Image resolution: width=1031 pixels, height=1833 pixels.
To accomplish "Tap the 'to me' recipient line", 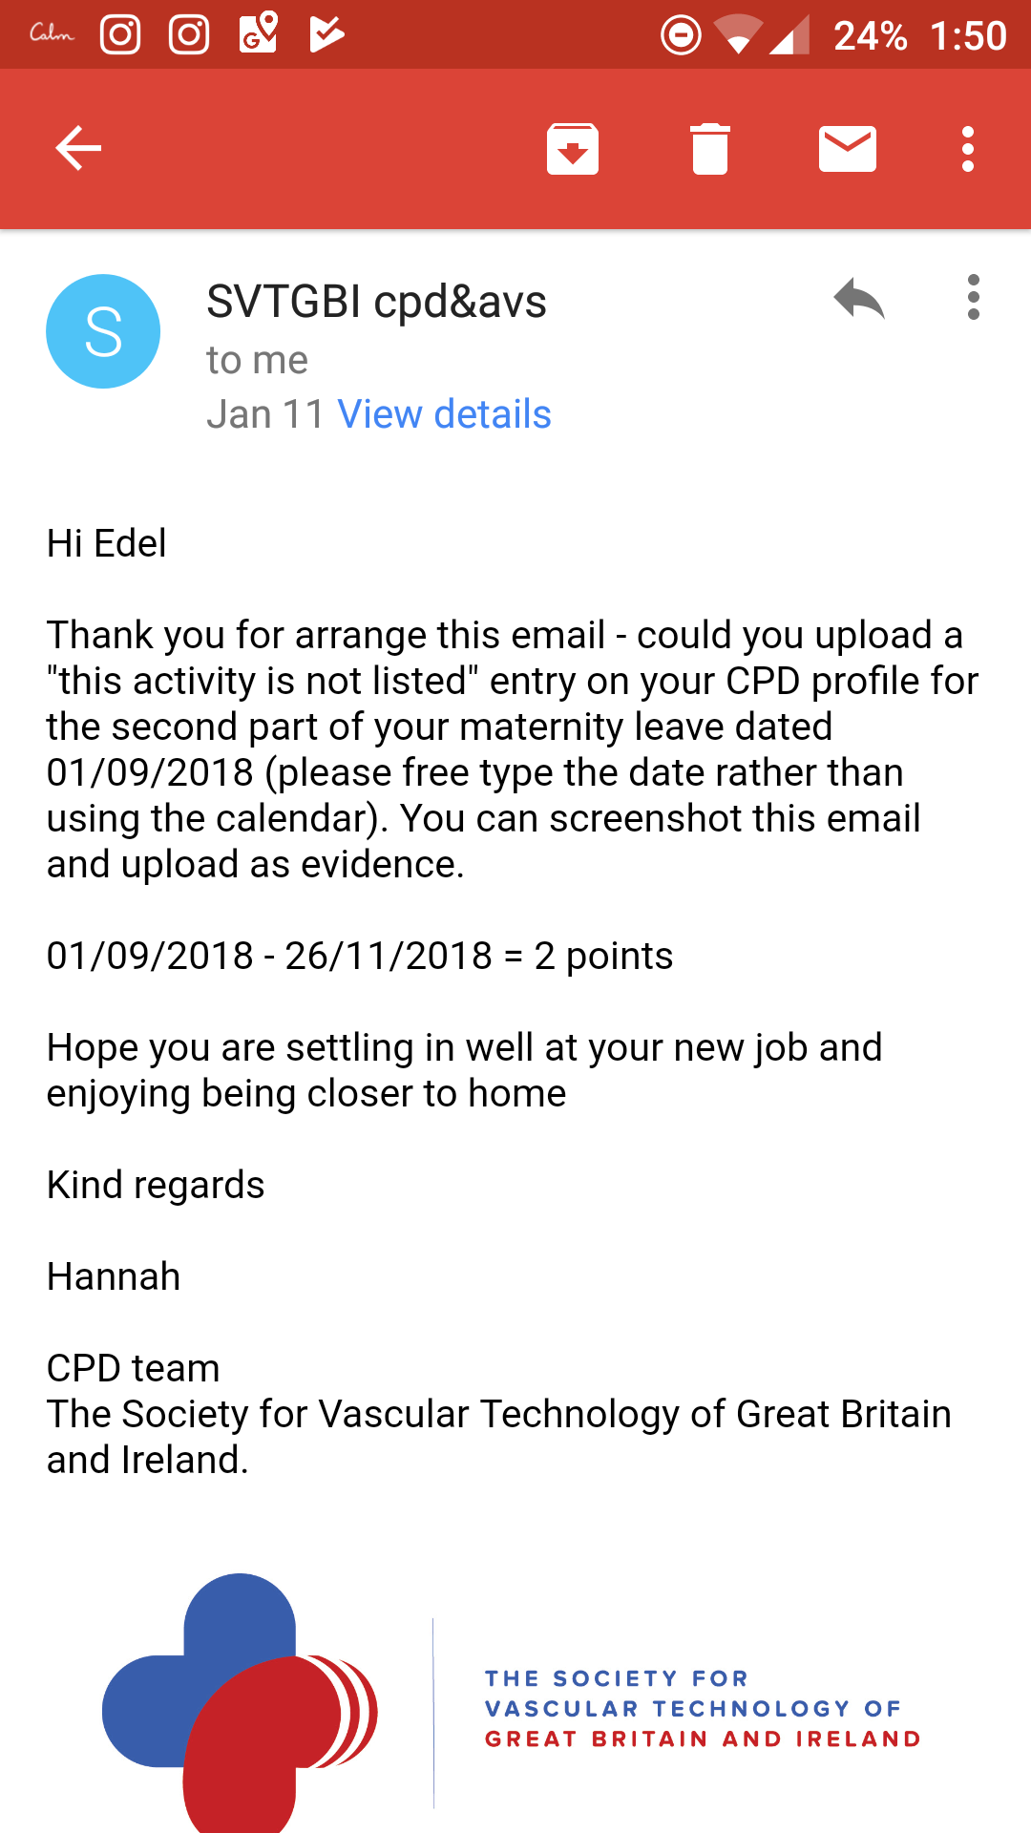I will [x=257, y=360].
